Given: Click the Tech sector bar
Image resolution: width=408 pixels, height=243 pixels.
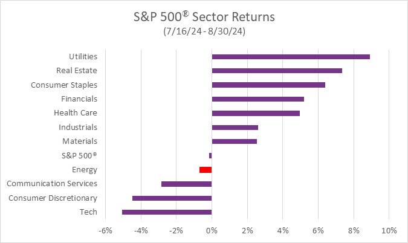Looking at the screenshot, I should (167, 212).
